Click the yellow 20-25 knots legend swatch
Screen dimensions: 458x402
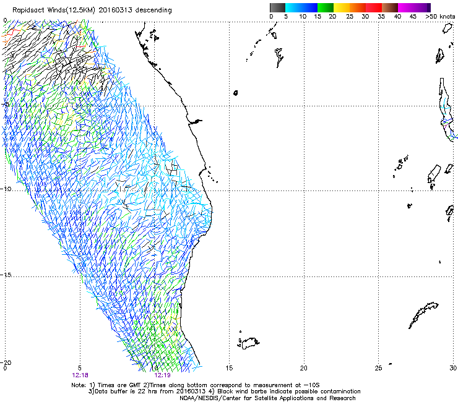click(342, 7)
